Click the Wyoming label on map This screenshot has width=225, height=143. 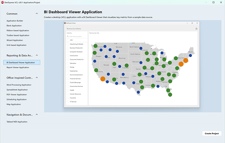[122, 58]
